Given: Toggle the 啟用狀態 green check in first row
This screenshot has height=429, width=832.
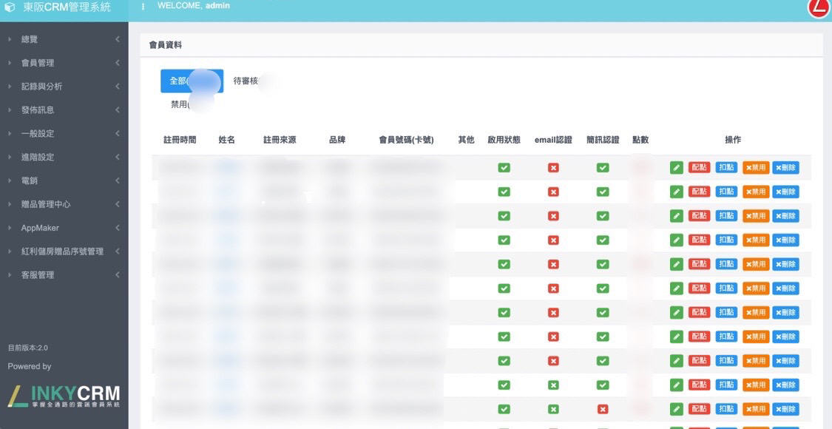Looking at the screenshot, I should [x=504, y=168].
